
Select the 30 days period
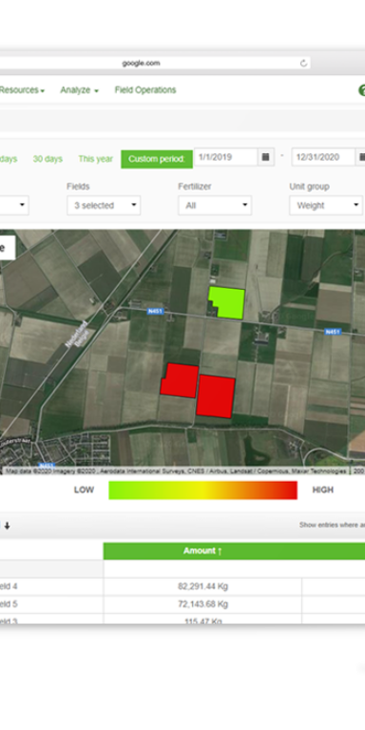coord(48,160)
